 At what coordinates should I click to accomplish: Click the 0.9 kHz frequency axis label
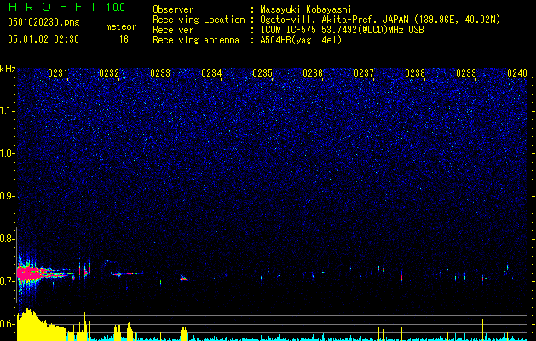coord(7,196)
